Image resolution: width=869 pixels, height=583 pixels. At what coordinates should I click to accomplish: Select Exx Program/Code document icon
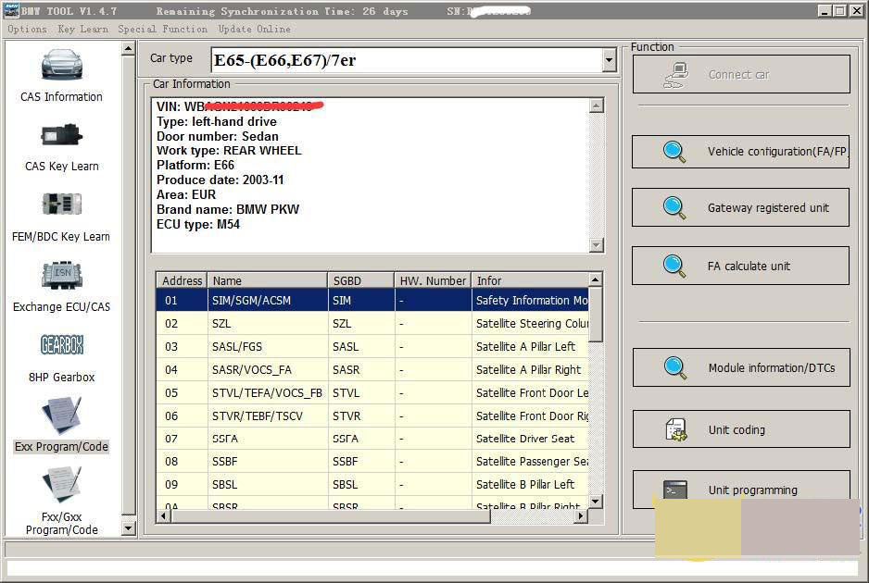point(61,416)
